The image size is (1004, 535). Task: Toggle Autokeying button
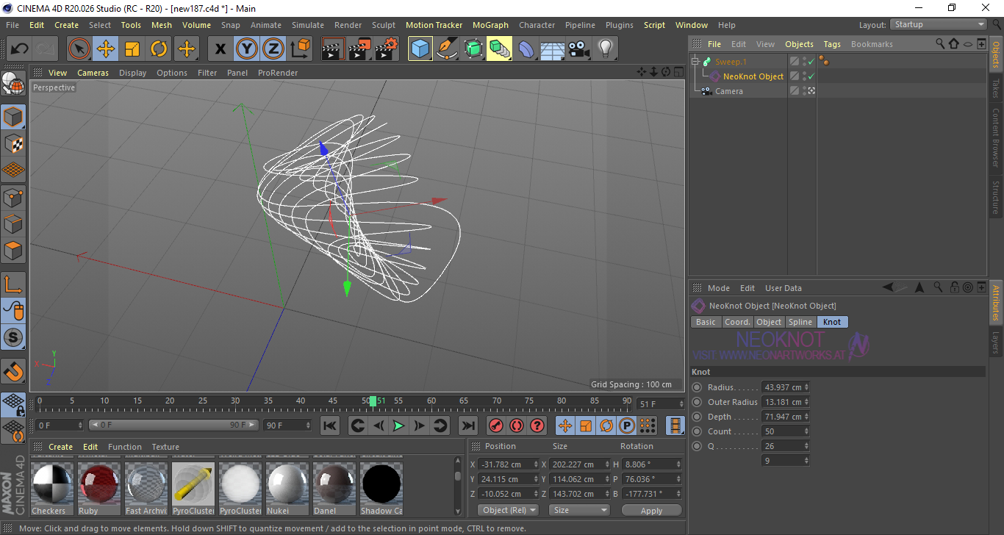[x=517, y=426]
